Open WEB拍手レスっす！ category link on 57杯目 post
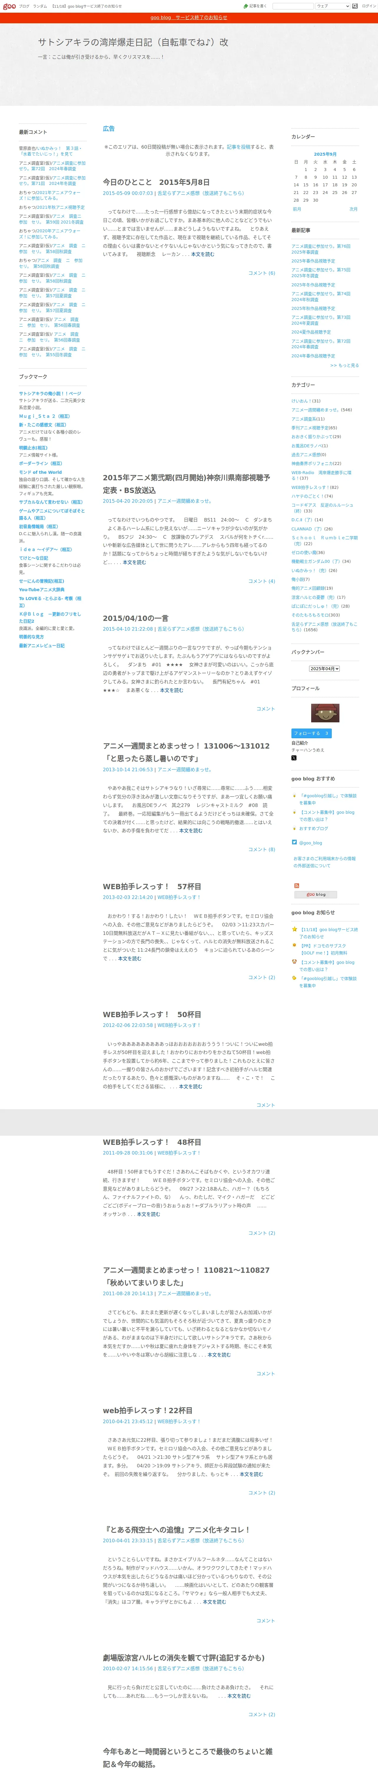 [178, 897]
